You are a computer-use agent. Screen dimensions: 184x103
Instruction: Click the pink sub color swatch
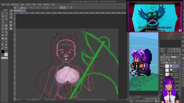click(6, 55)
